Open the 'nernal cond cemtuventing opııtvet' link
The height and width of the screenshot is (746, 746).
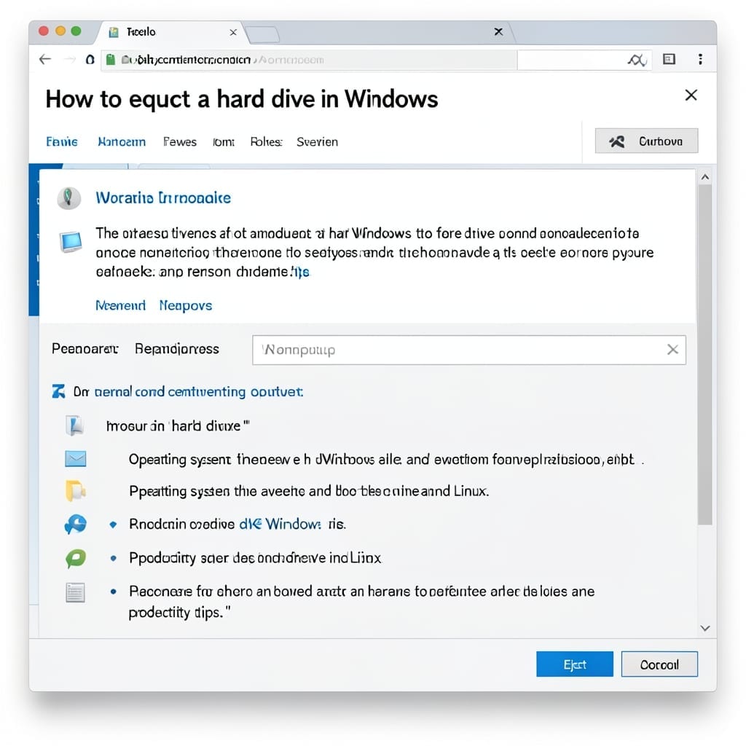(x=199, y=391)
